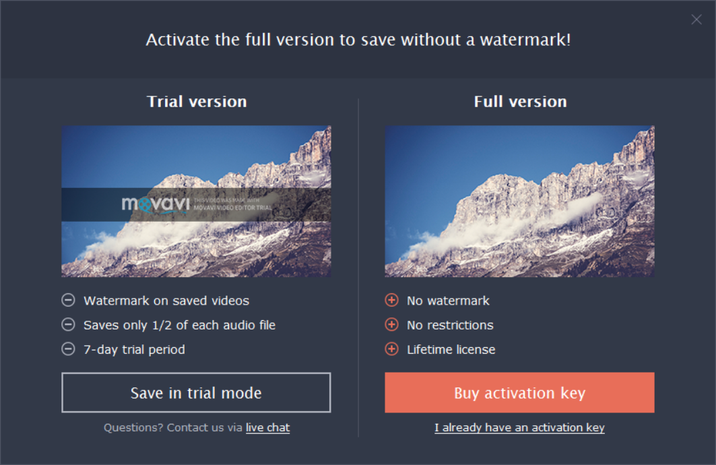
Task: Click the Full version heading
Action: pos(520,101)
